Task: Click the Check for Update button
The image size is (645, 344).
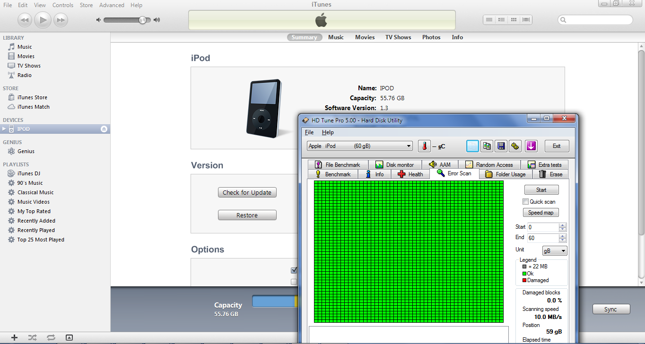Action: (x=247, y=192)
